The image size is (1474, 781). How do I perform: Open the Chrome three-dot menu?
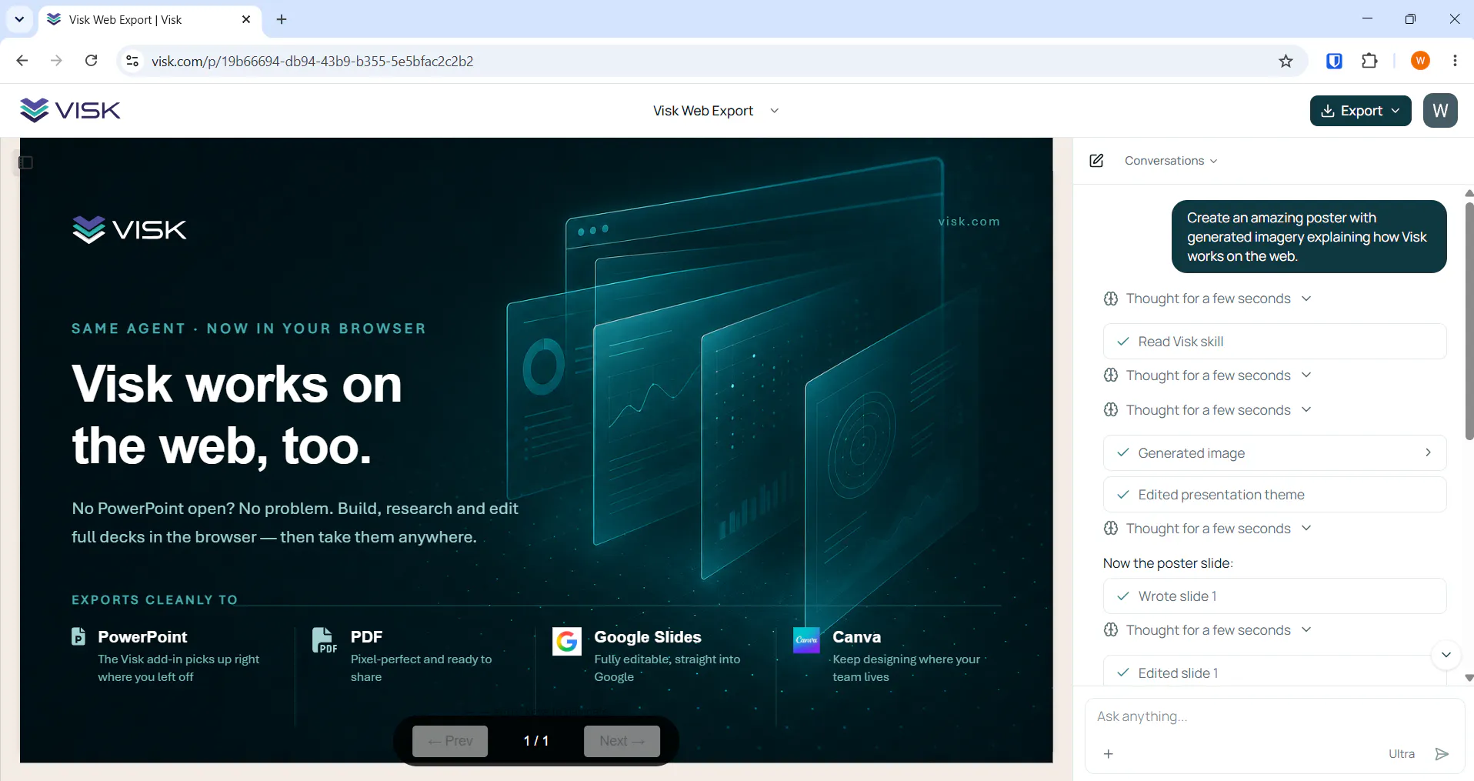click(x=1455, y=61)
